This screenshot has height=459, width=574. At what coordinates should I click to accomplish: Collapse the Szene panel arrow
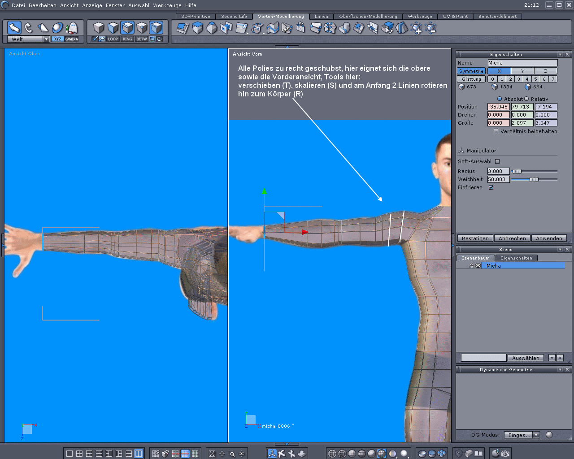tap(560, 249)
